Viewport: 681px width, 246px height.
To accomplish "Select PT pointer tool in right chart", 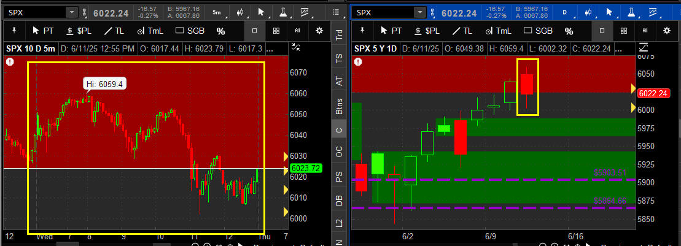I will (x=391, y=31).
